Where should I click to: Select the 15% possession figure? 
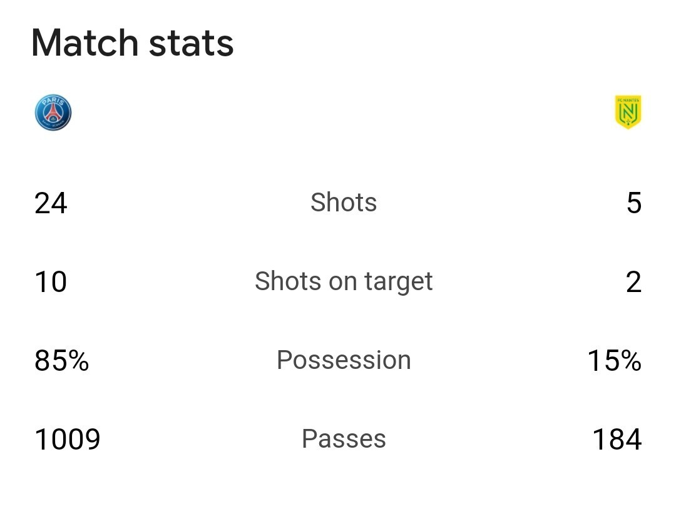coord(615,361)
